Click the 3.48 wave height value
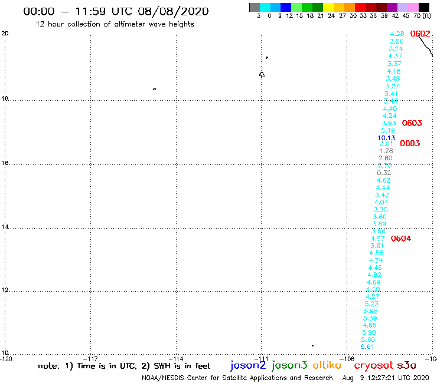Image resolution: width=437 pixels, height=383 pixels. pos(393,79)
